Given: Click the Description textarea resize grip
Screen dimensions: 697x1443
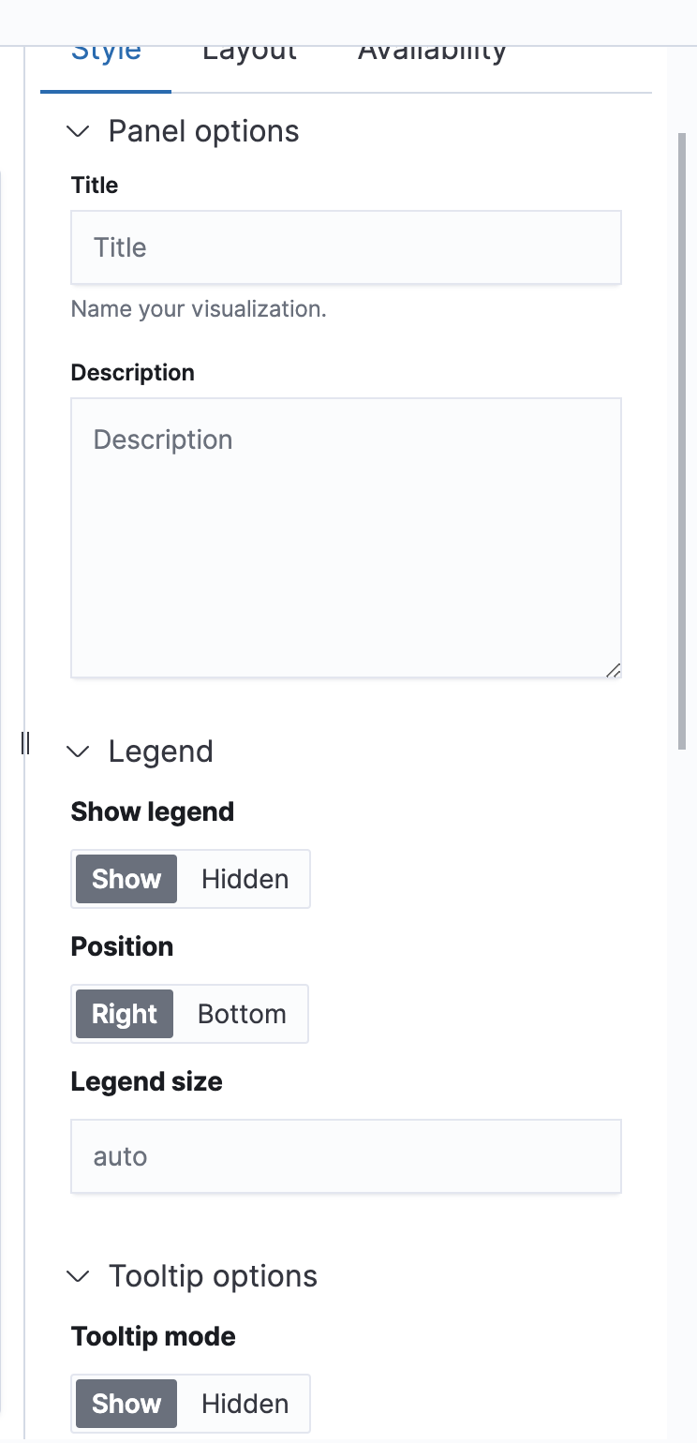Looking at the screenshot, I should point(615,670).
